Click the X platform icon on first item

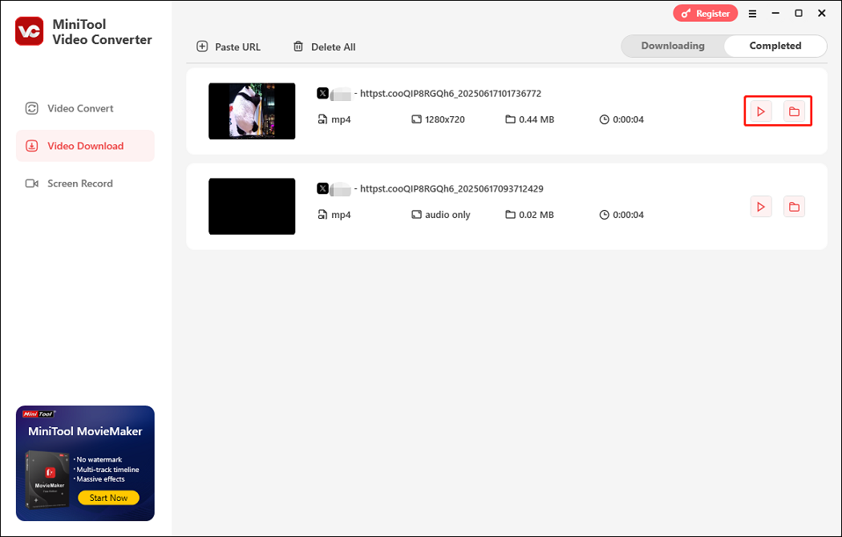click(x=322, y=93)
